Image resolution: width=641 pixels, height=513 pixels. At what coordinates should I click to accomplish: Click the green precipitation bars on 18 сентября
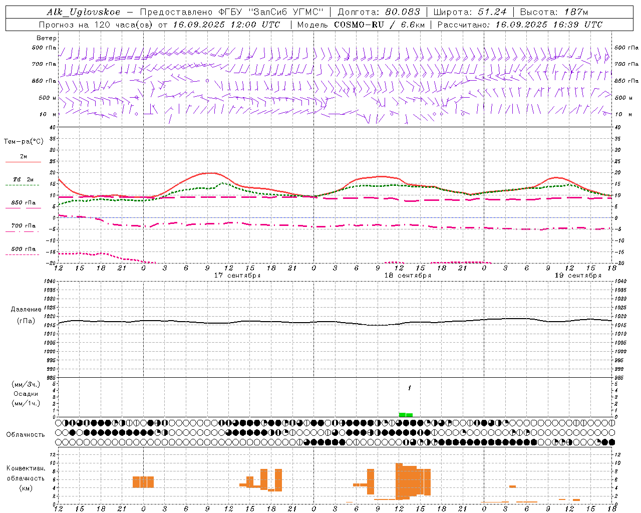point(406,415)
